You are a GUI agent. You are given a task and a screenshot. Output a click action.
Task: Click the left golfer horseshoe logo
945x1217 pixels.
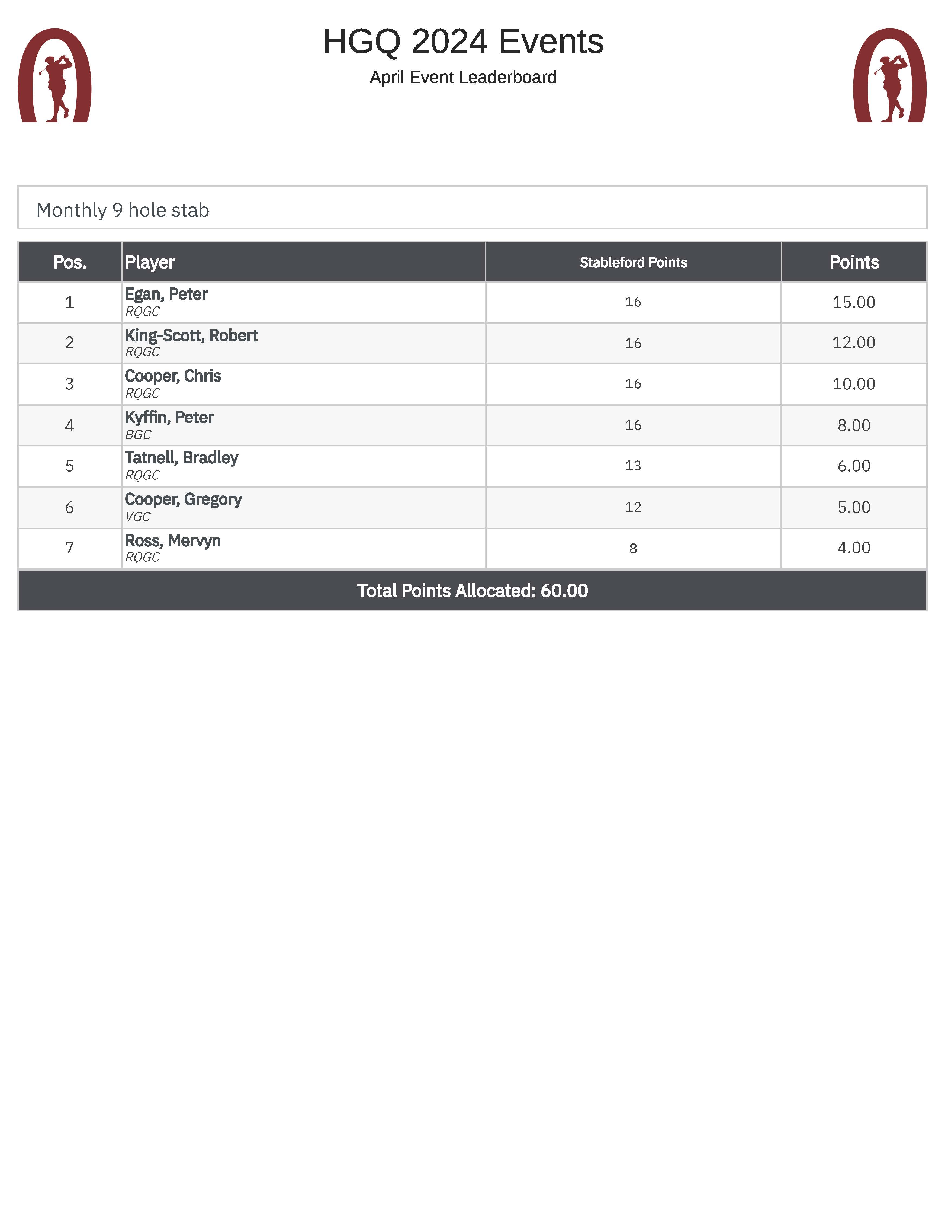(x=54, y=76)
